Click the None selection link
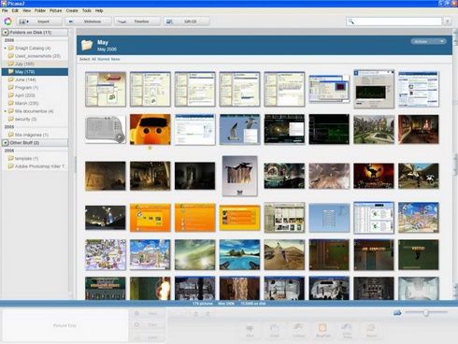Viewport: 458px width, 344px height. click(x=115, y=59)
